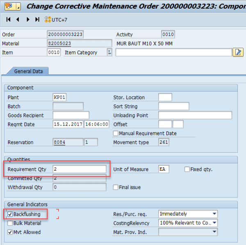
Task: Click the first component navigation arrow
Action: 8,20
